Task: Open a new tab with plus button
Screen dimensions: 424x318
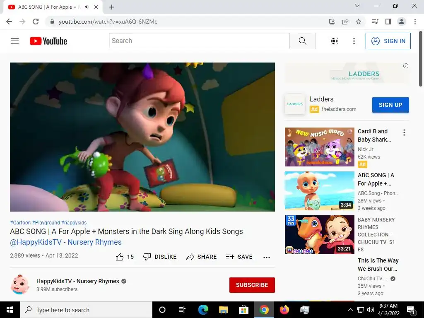Action: tap(112, 7)
